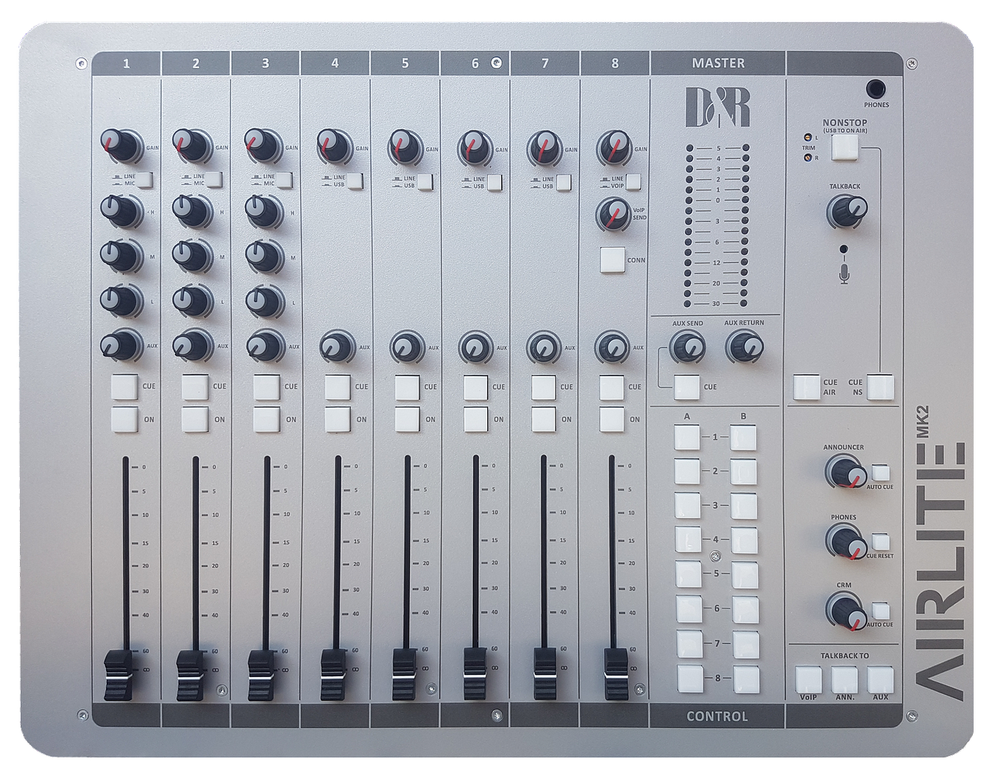Click the PHONES headphone jack socket
1003x763 pixels.
(x=875, y=89)
